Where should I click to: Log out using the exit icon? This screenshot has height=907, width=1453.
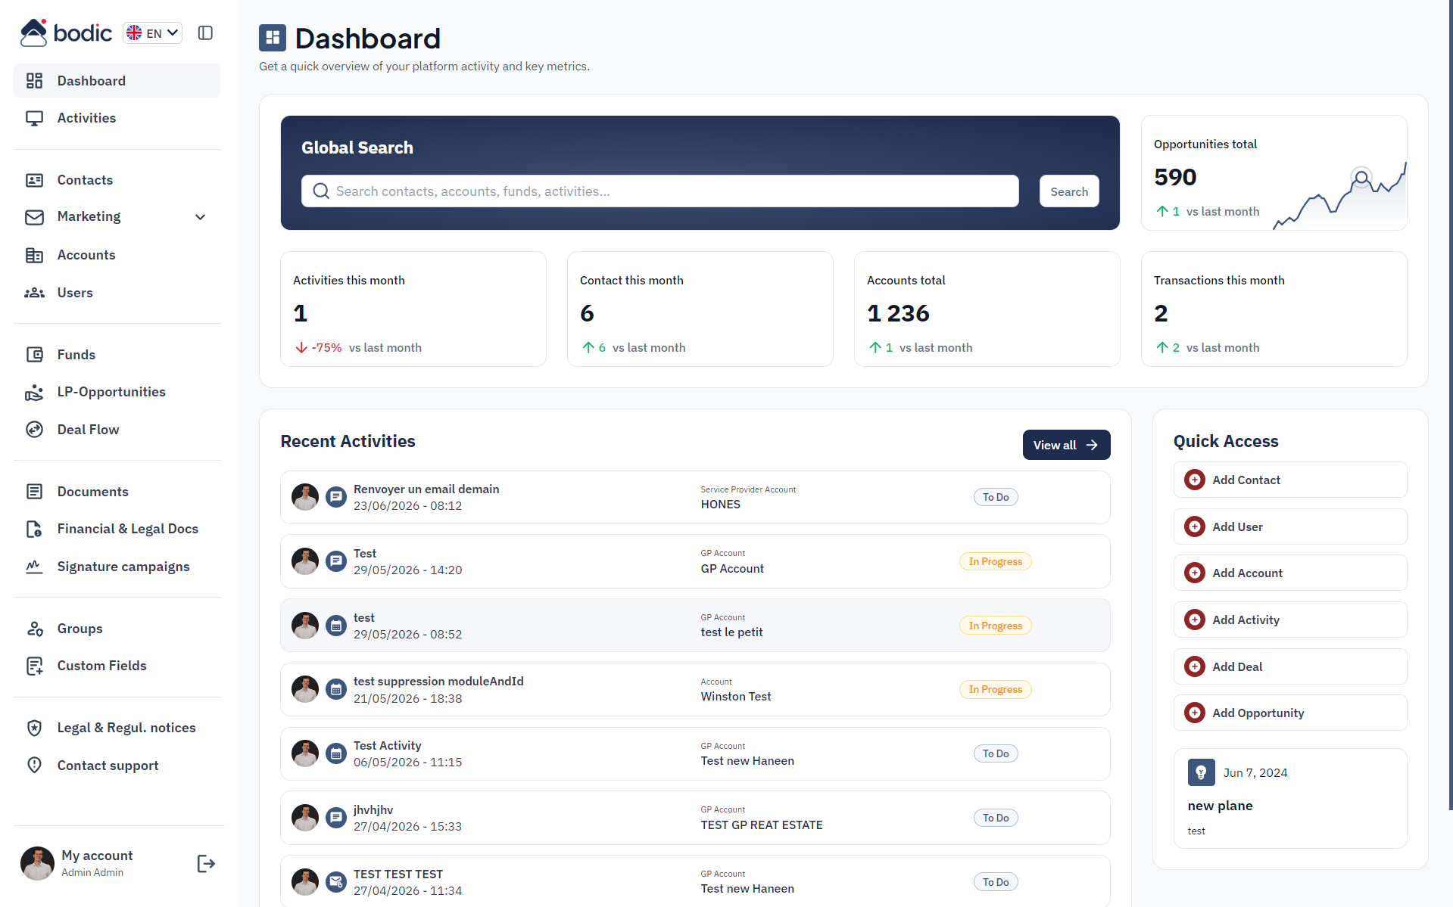(206, 864)
